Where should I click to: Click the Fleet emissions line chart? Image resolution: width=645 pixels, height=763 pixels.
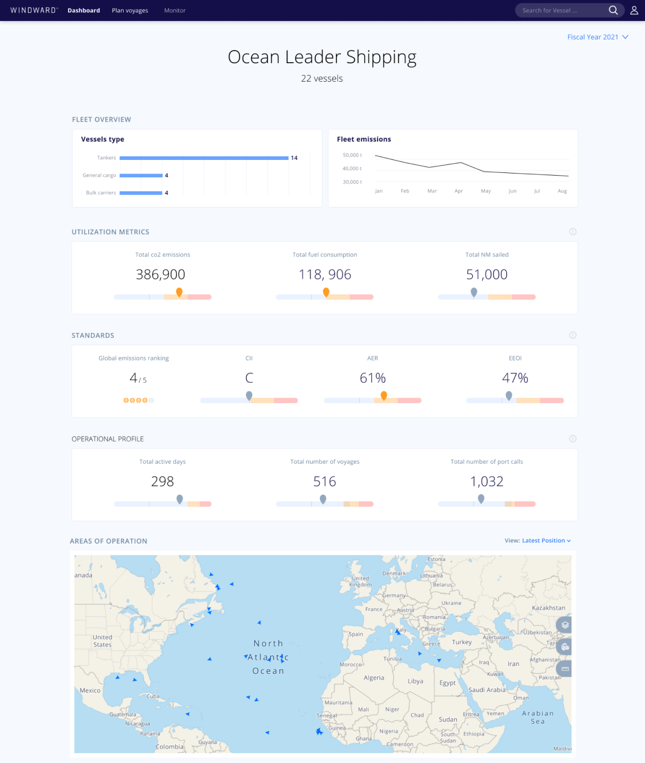pos(472,166)
